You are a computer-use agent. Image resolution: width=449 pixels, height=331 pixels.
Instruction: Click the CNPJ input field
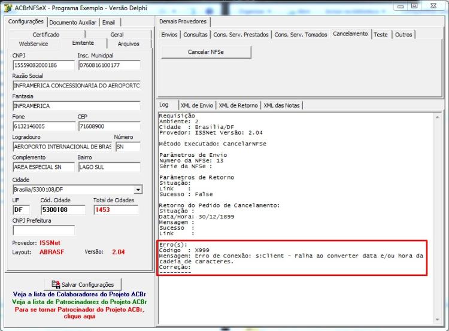click(44, 65)
